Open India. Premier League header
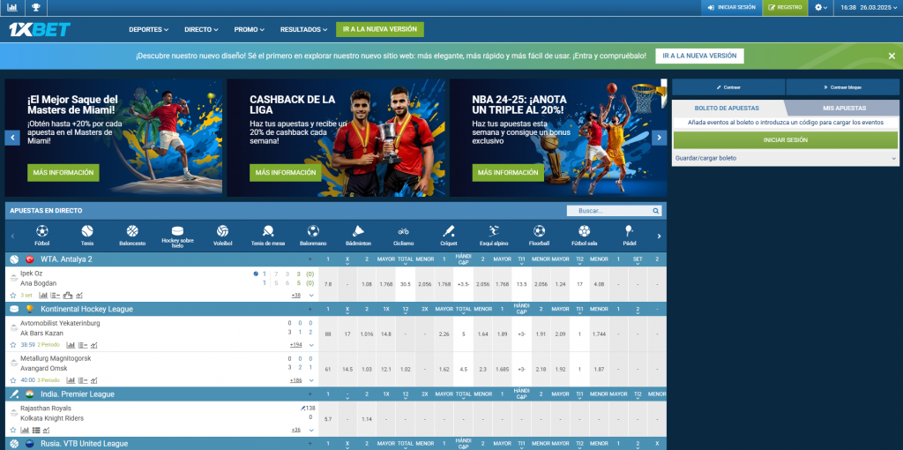Image resolution: width=903 pixels, height=450 pixels. [78, 394]
